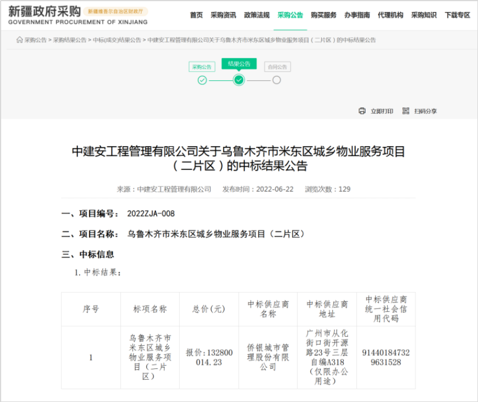Click the 侨银城市管理股份有限公司 table cell
This screenshot has height=402, width=478.
coord(268,357)
